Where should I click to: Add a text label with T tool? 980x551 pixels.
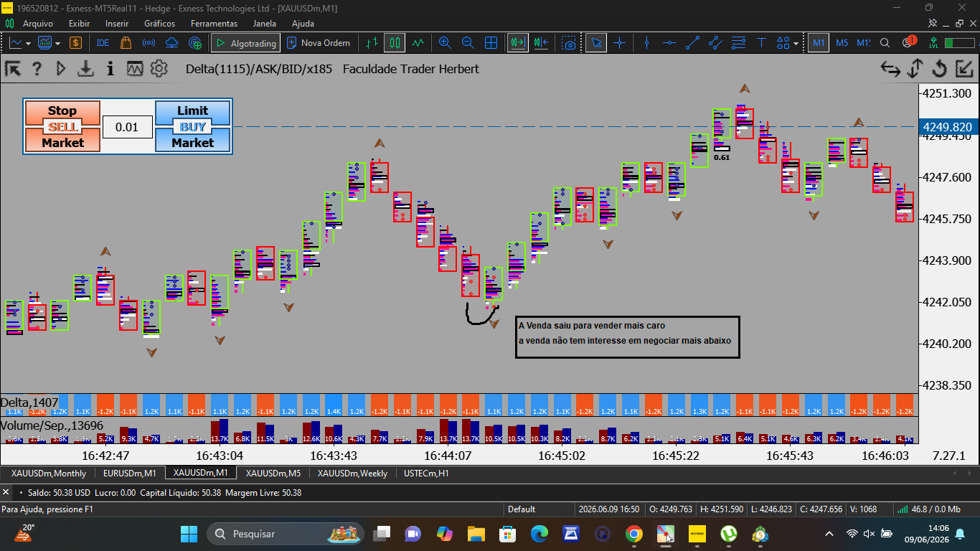762,43
